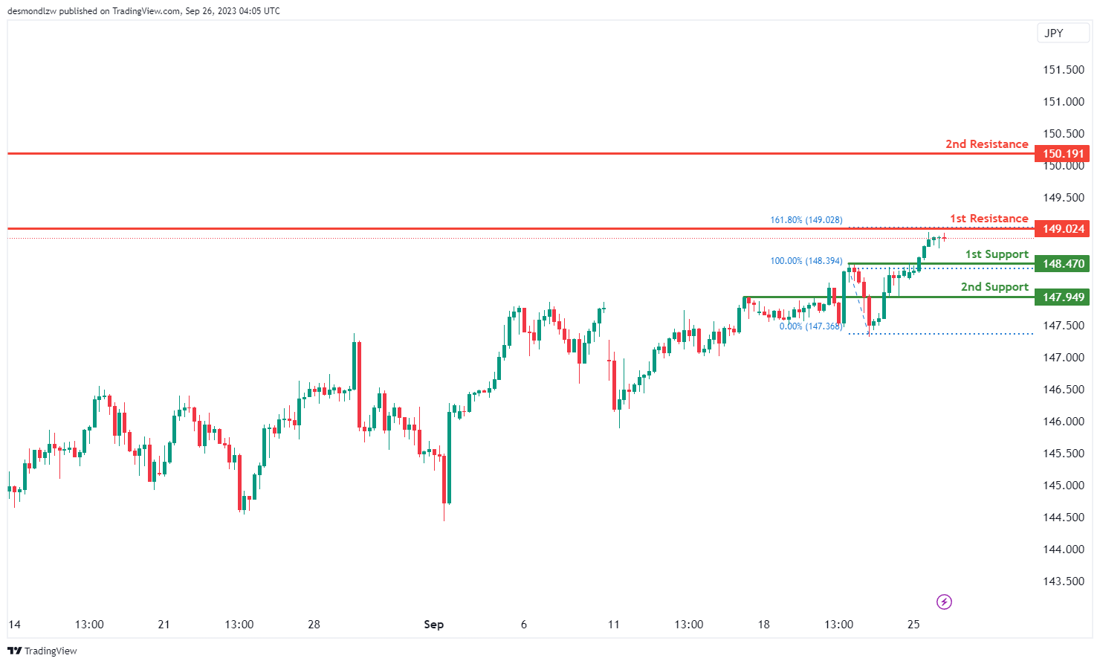Click the Sep label on time axis
The height and width of the screenshot is (664, 1100).
[x=433, y=625]
